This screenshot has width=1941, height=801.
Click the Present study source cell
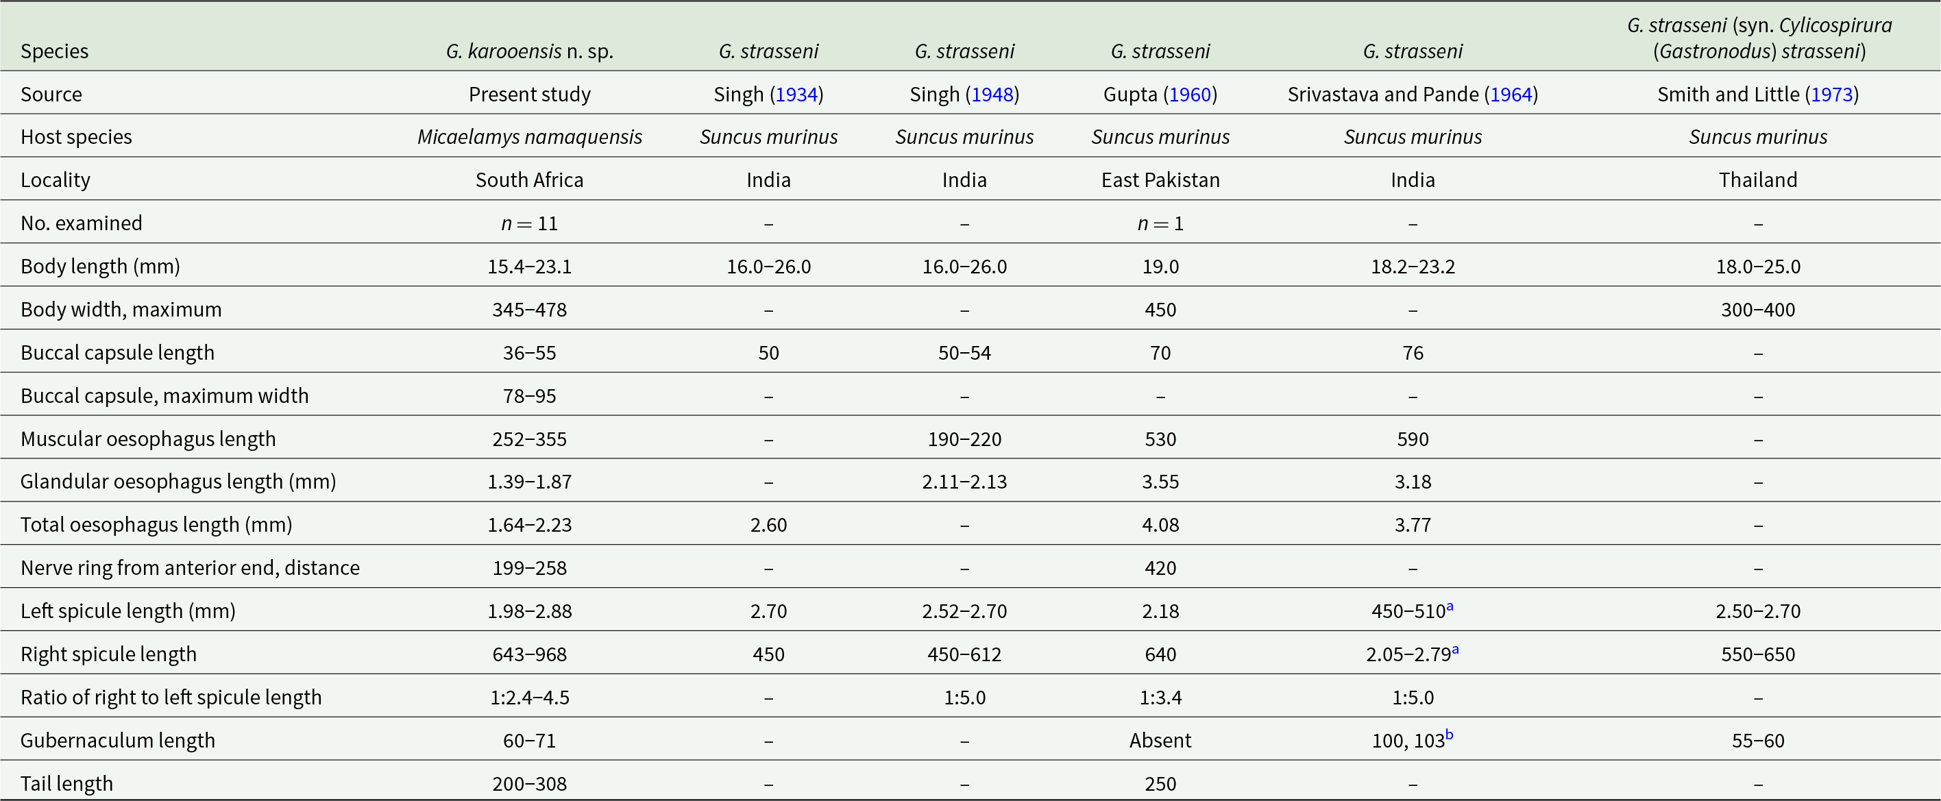tap(530, 94)
